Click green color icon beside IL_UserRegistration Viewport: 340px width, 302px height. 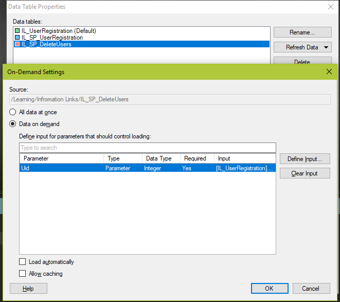pos(17,31)
